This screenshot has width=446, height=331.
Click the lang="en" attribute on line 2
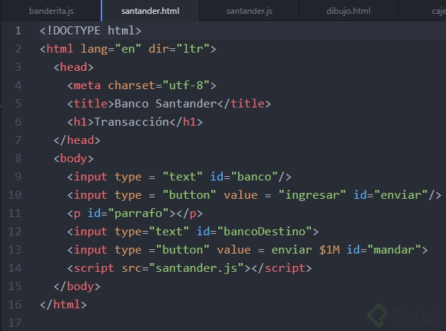pos(111,49)
